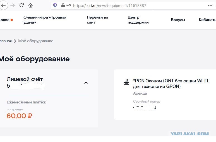Open the Перейти на сайт menu item
This screenshot has height=142, width=216.
[x=97, y=20]
